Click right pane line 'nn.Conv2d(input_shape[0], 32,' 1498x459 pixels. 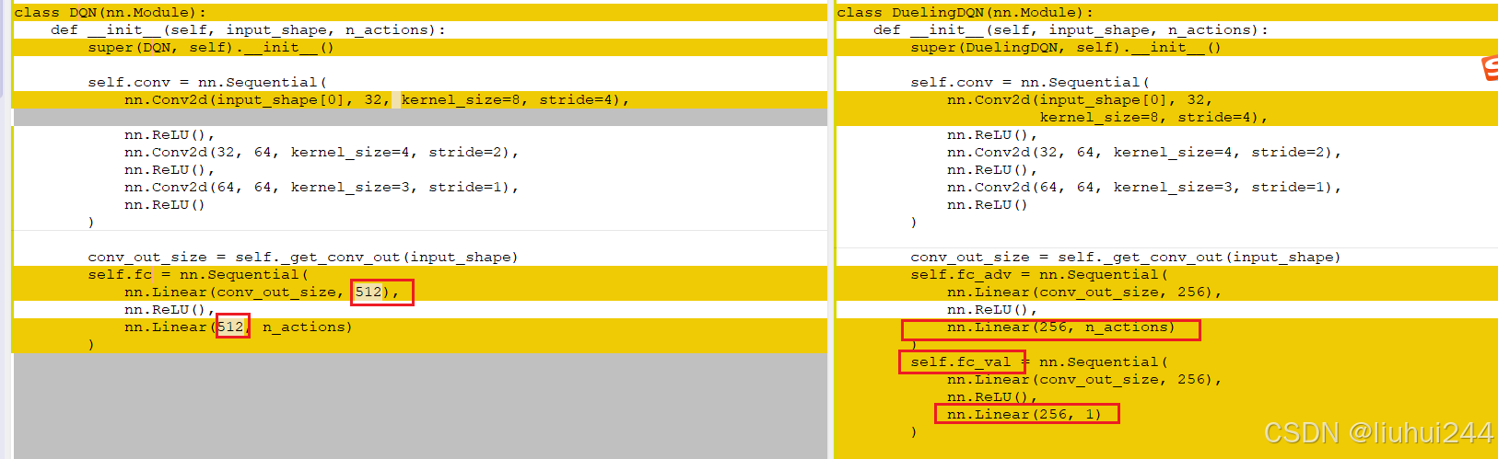click(x=1080, y=100)
